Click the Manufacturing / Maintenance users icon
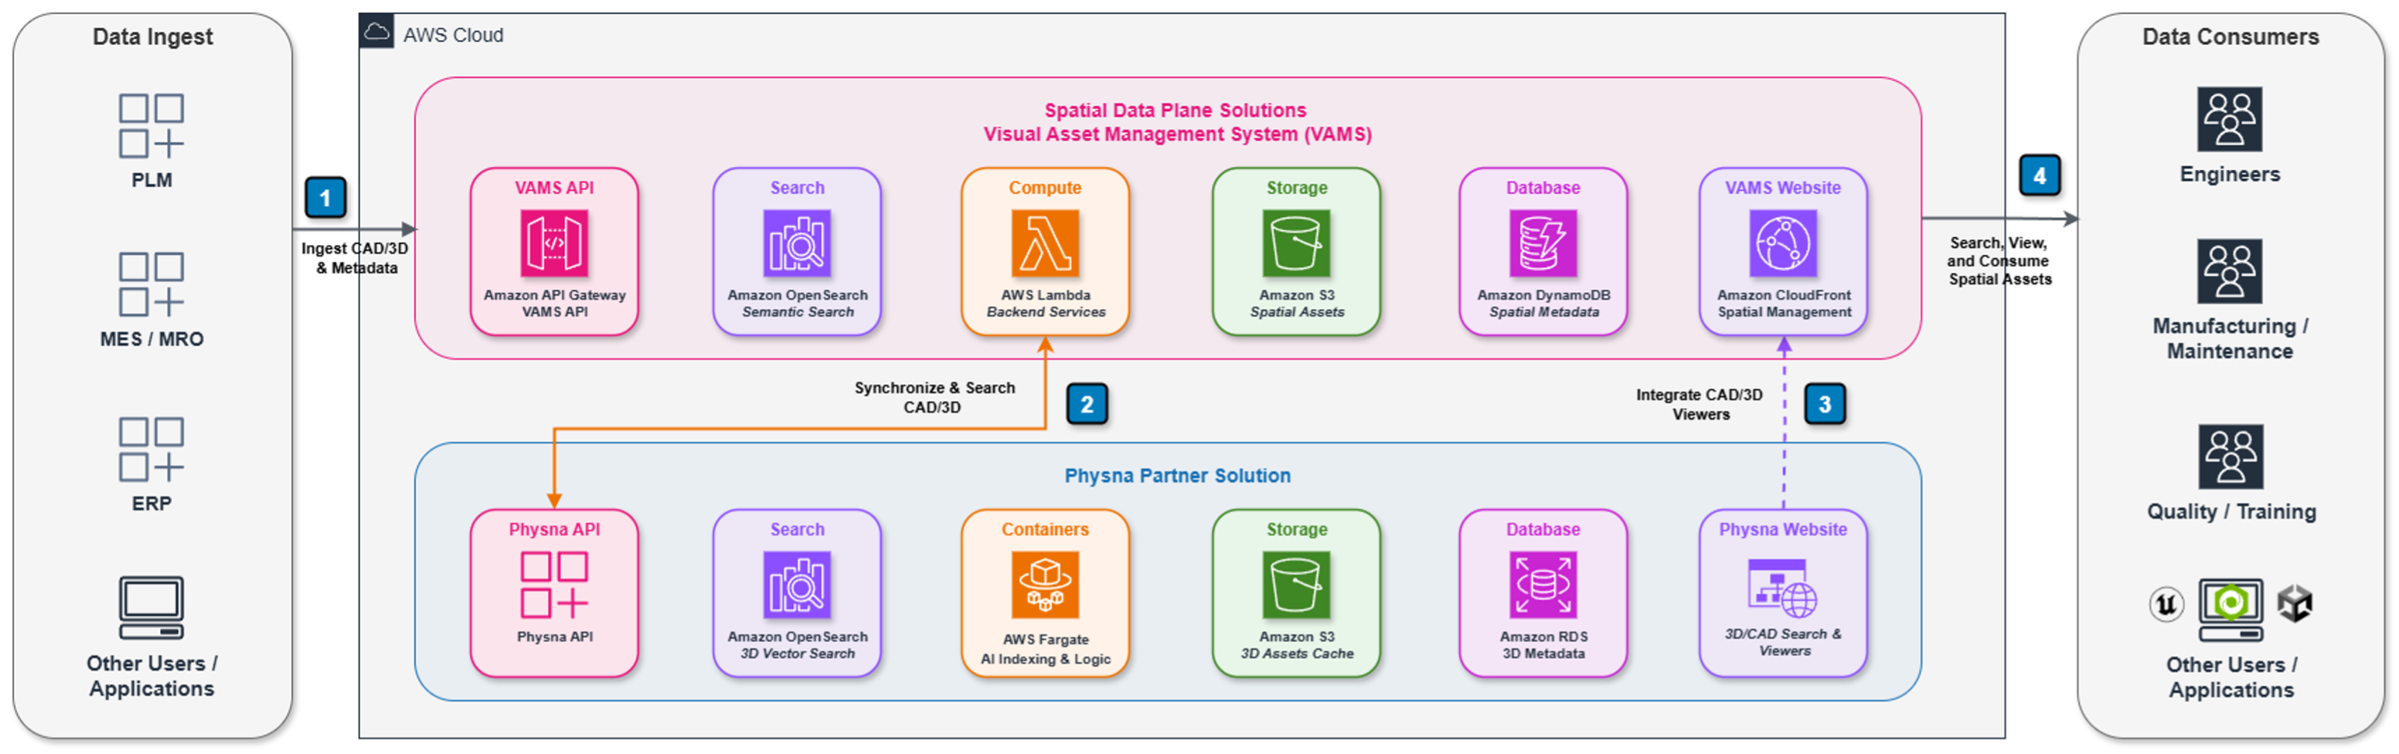The height and width of the screenshot is (754, 2399). point(2230,271)
